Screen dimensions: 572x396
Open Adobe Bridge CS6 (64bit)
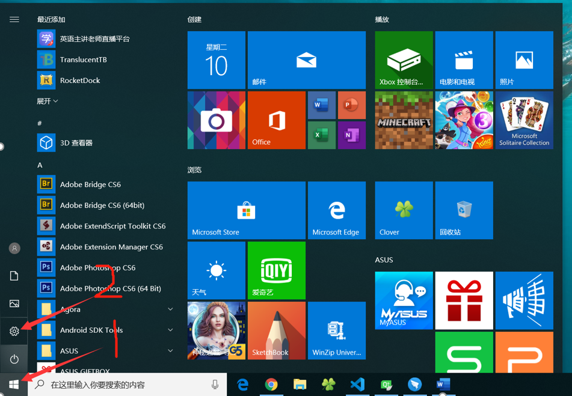pos(105,205)
